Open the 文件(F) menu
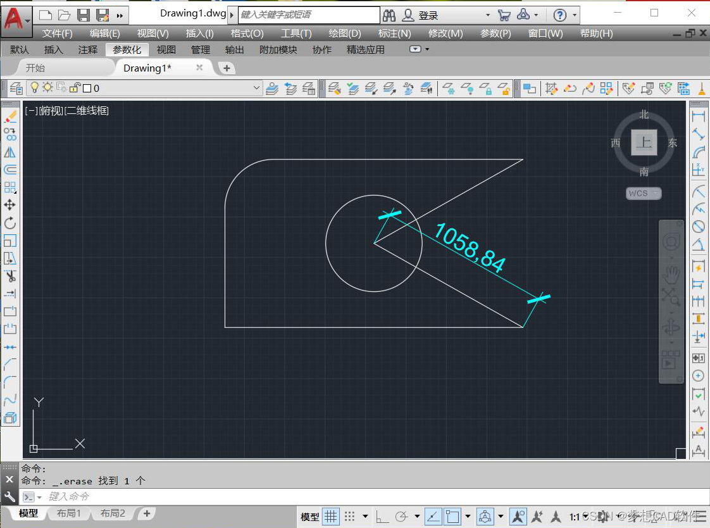 pyautogui.click(x=58, y=34)
